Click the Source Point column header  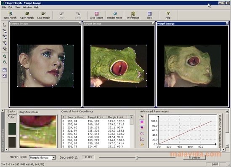(x=76, y=117)
